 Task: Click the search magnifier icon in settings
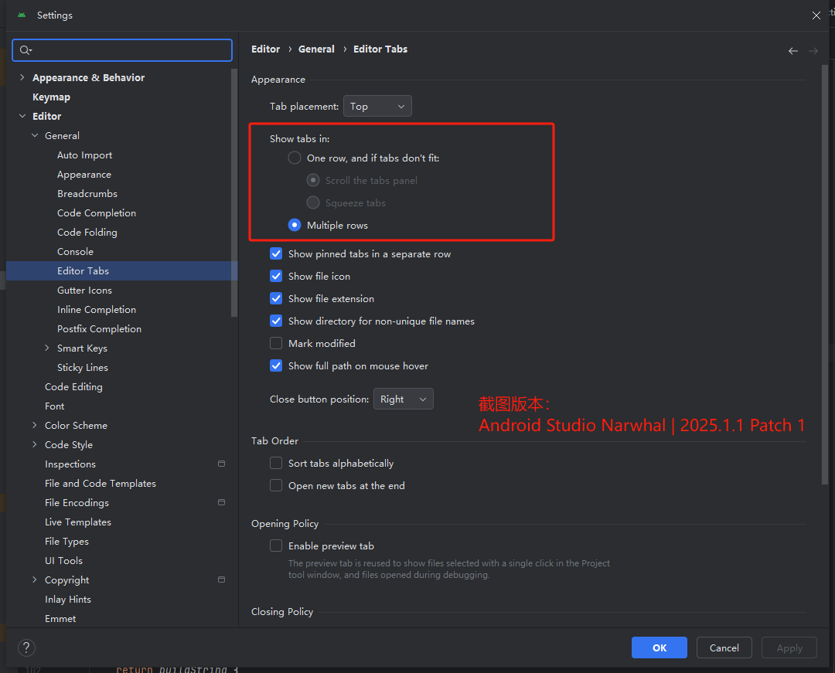pyautogui.click(x=25, y=50)
